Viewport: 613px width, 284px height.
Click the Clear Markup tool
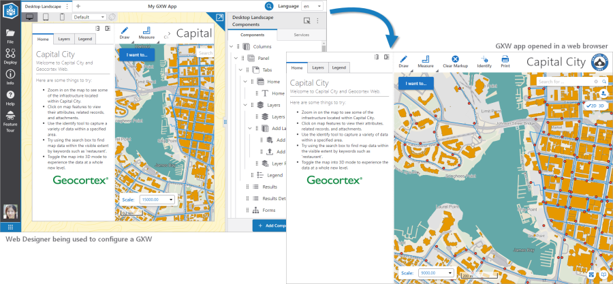tap(455, 62)
